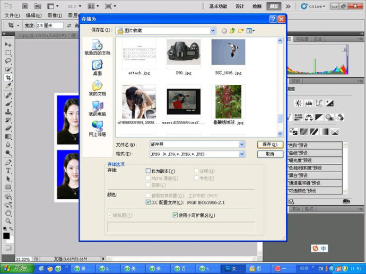The image size is (366, 274).
Task: Create a new folder in the dialog
Action: 241,31
